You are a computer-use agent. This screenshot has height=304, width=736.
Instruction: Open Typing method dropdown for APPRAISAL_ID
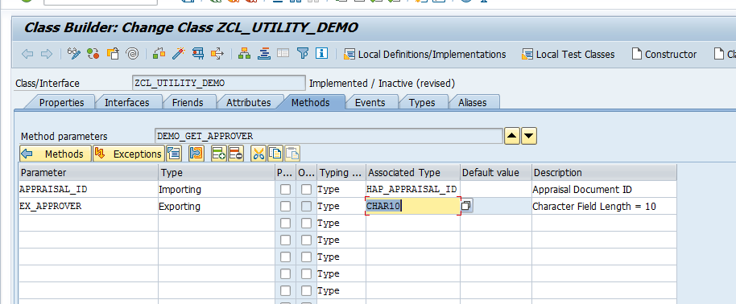pyautogui.click(x=341, y=190)
